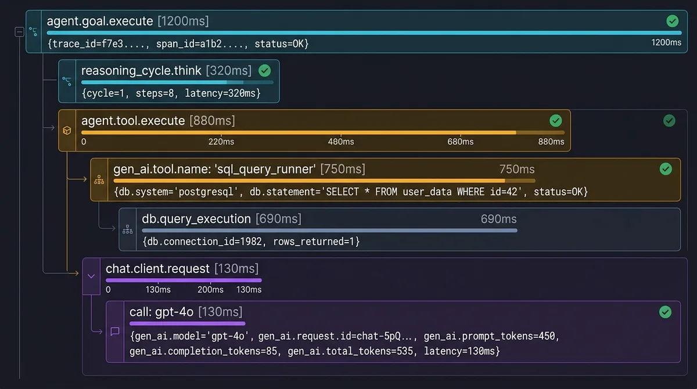The width and height of the screenshot is (697, 389).
Task: Select the gen_ai.tool.name 'sql_query_runner' span title
Action: click(x=214, y=169)
